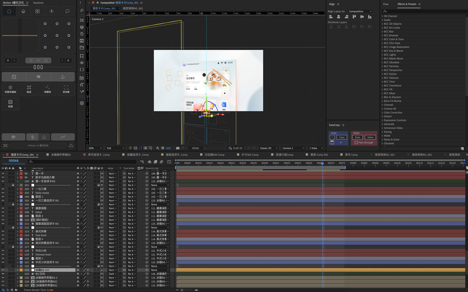Click the reset exposure icon in viewer

[163, 148]
